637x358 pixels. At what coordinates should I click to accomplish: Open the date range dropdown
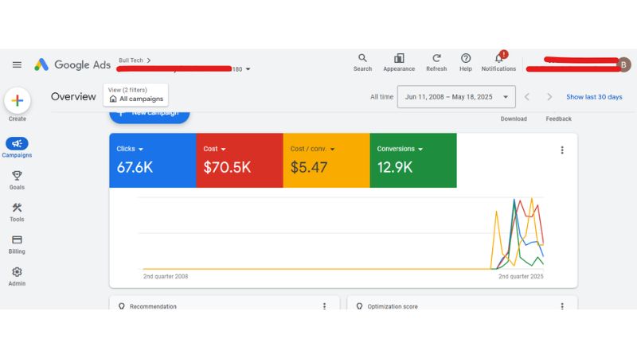tap(456, 97)
